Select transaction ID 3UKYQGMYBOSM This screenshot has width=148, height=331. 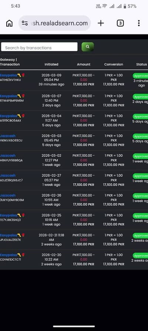coord(12,200)
